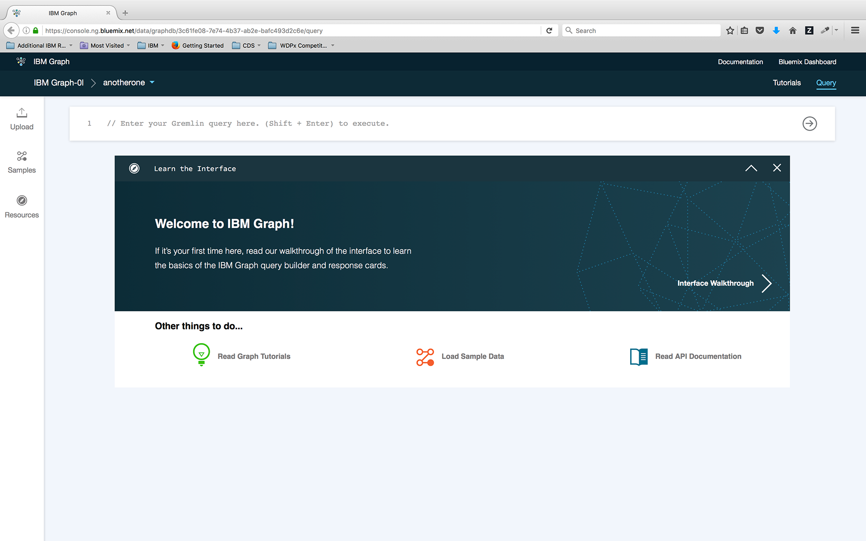Viewport: 866px width, 541px height.
Task: Open Interface Walkthrough link
Action: click(x=715, y=283)
